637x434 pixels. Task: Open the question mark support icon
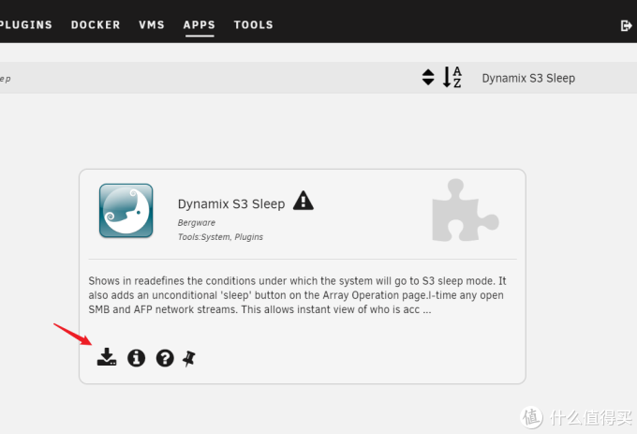pos(165,358)
